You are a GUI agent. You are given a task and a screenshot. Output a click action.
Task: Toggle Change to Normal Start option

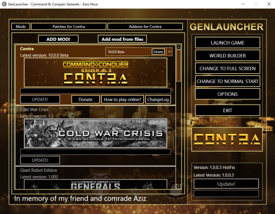[228, 81]
